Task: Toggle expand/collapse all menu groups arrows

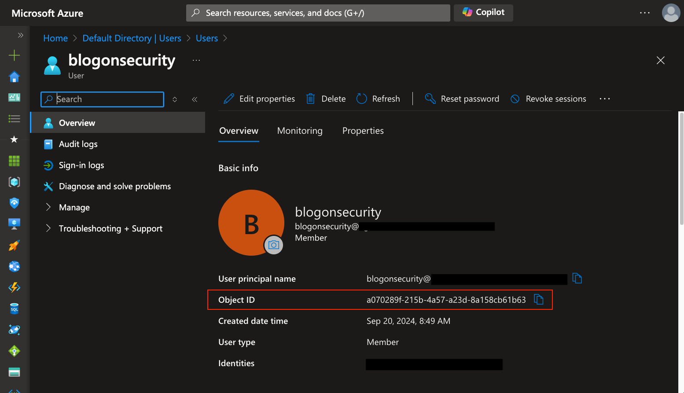Action: tap(175, 99)
